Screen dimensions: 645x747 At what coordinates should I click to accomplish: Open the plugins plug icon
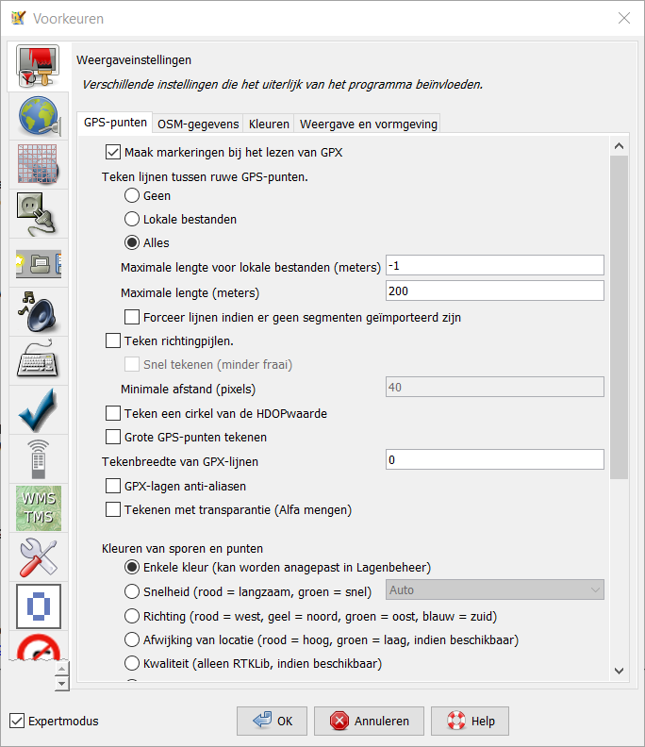[x=38, y=214]
